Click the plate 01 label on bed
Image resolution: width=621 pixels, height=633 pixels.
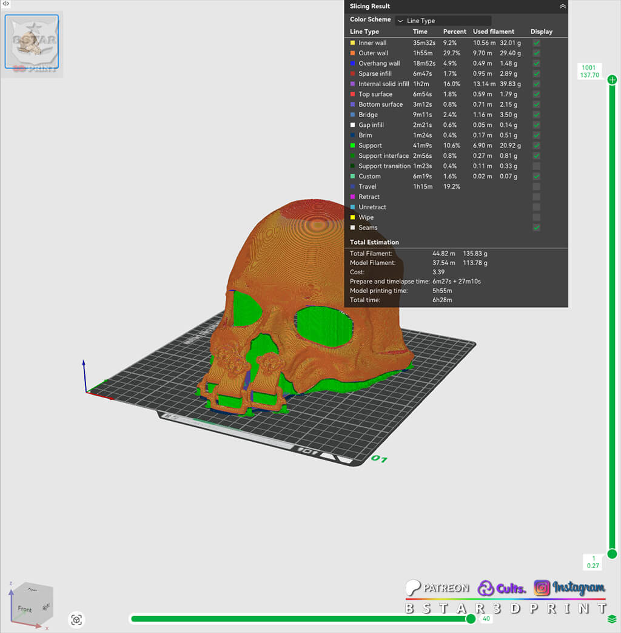(379, 459)
